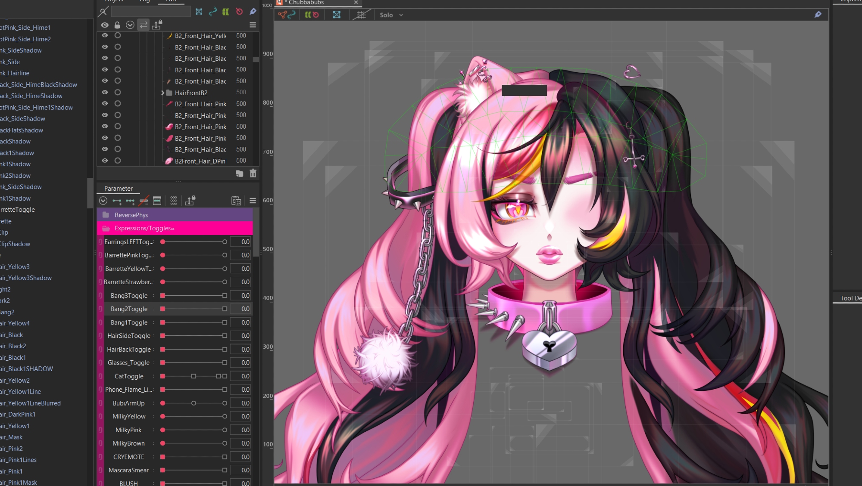862x486 pixels.
Task: Click the delete key icon in Parameter toolbar
Action: click(x=144, y=201)
